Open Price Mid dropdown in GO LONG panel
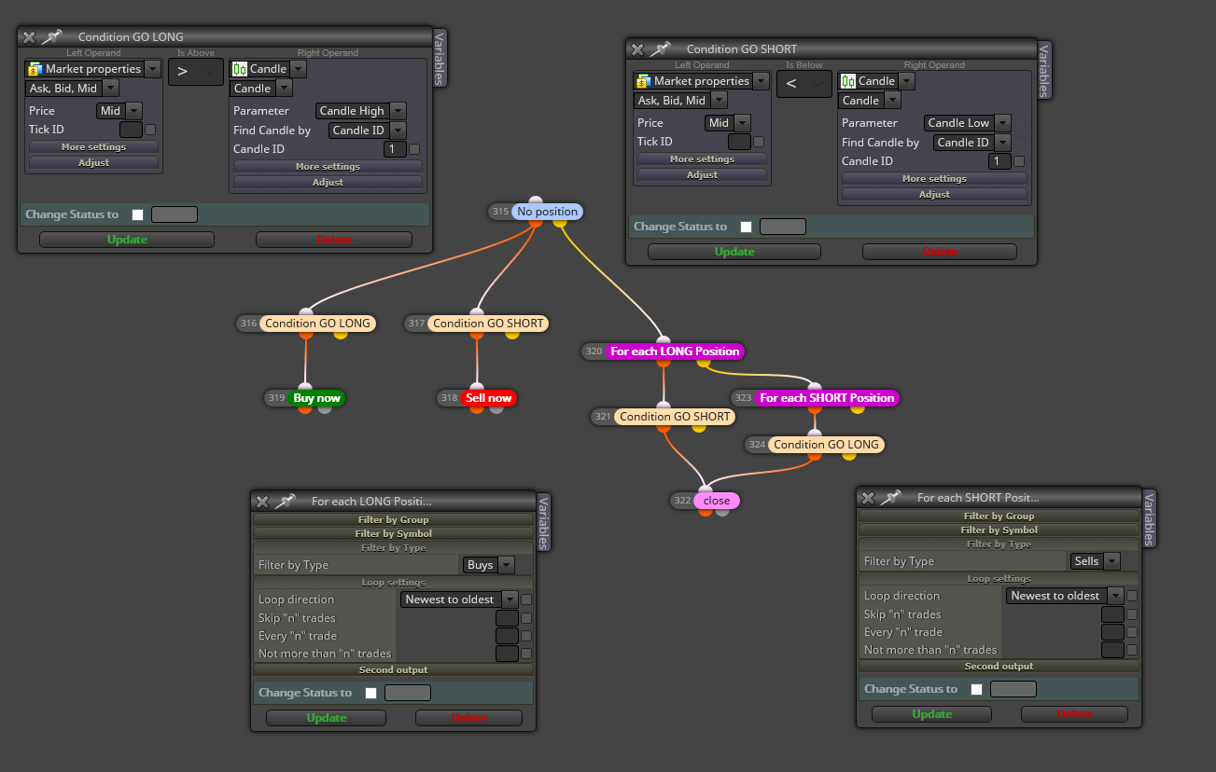Image resolution: width=1216 pixels, height=772 pixels. click(x=119, y=111)
